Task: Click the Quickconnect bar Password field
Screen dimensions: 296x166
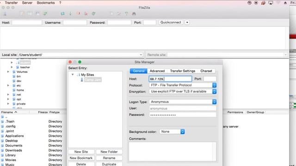Action: pos(119,23)
